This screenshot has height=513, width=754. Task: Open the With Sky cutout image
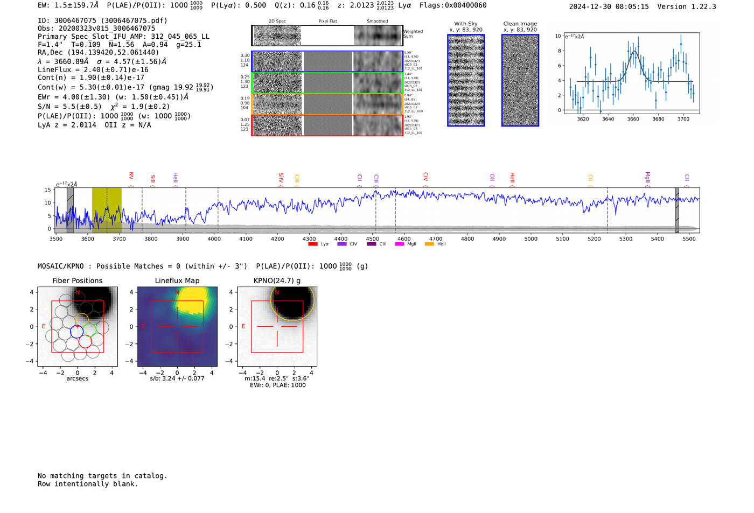pyautogui.click(x=466, y=80)
